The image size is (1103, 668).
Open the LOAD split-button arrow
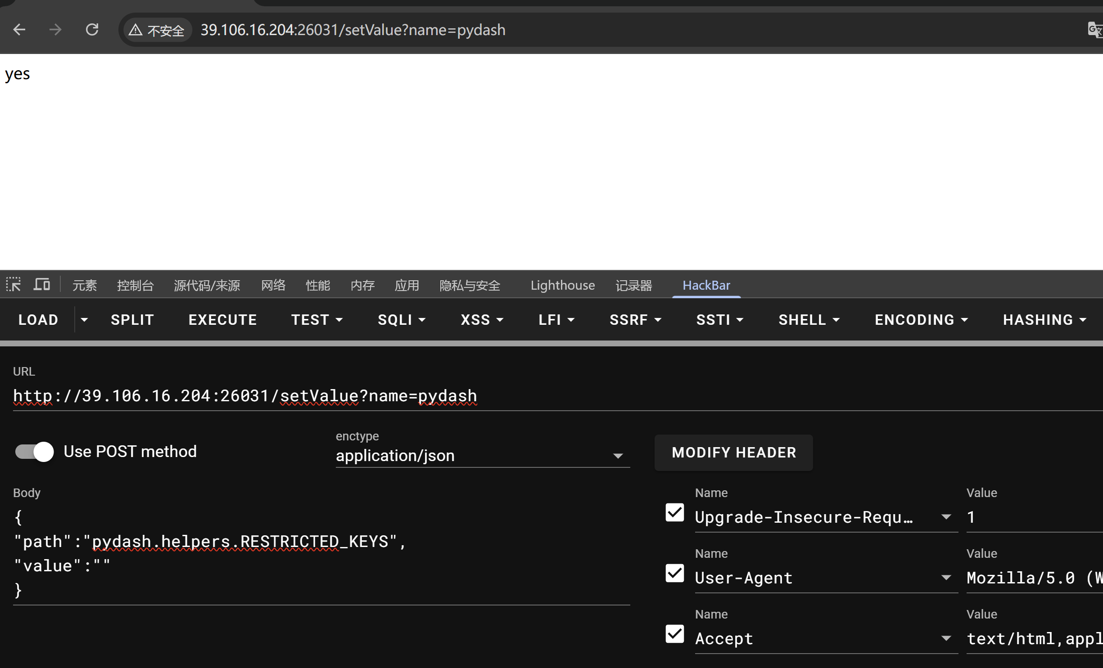[84, 320]
